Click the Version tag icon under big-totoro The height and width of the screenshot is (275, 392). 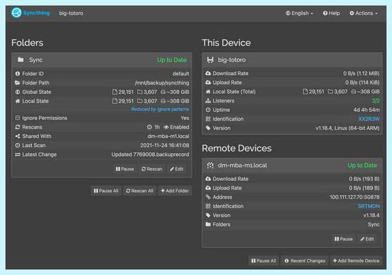click(208, 128)
